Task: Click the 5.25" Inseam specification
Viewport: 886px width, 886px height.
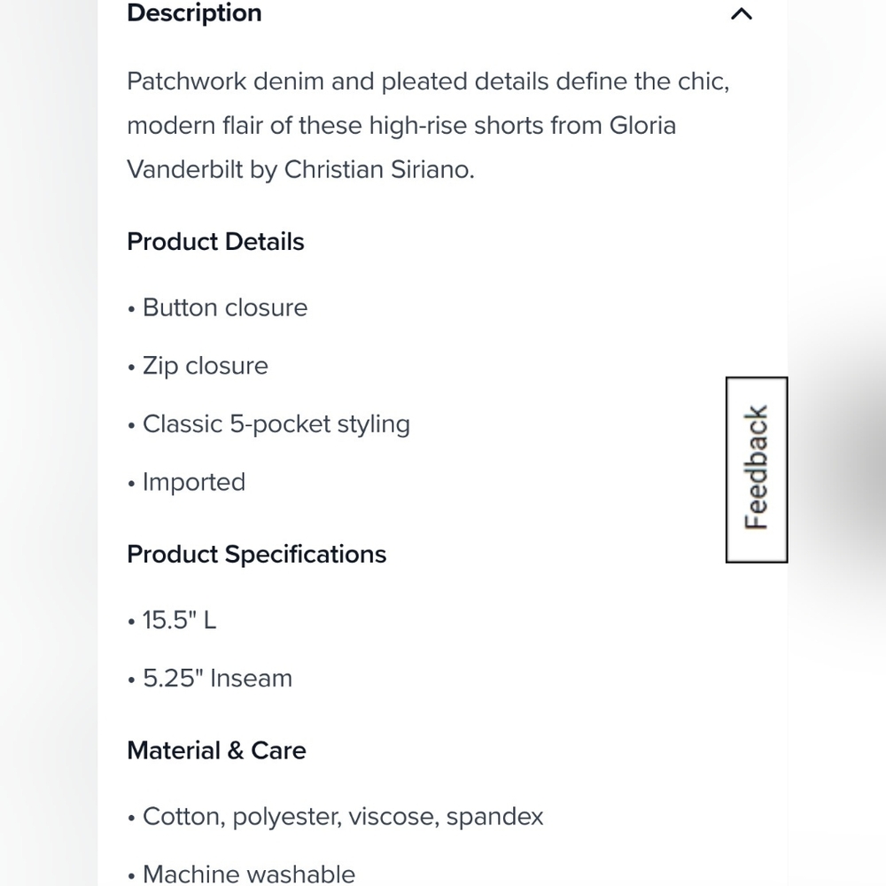Action: pyautogui.click(x=217, y=679)
